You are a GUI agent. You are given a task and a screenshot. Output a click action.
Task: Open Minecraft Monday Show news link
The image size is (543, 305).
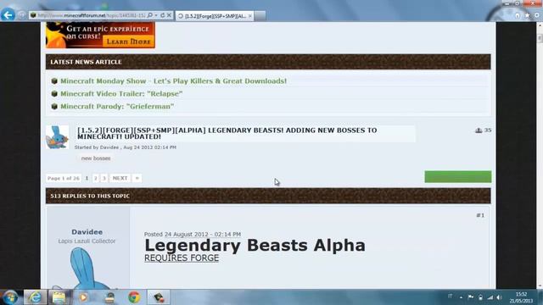click(x=173, y=81)
